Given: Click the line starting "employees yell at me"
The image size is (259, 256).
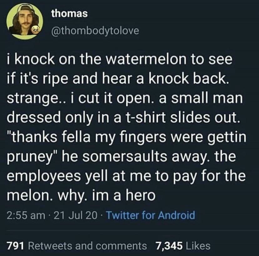Looking at the screenshot, I should (x=126, y=177).
